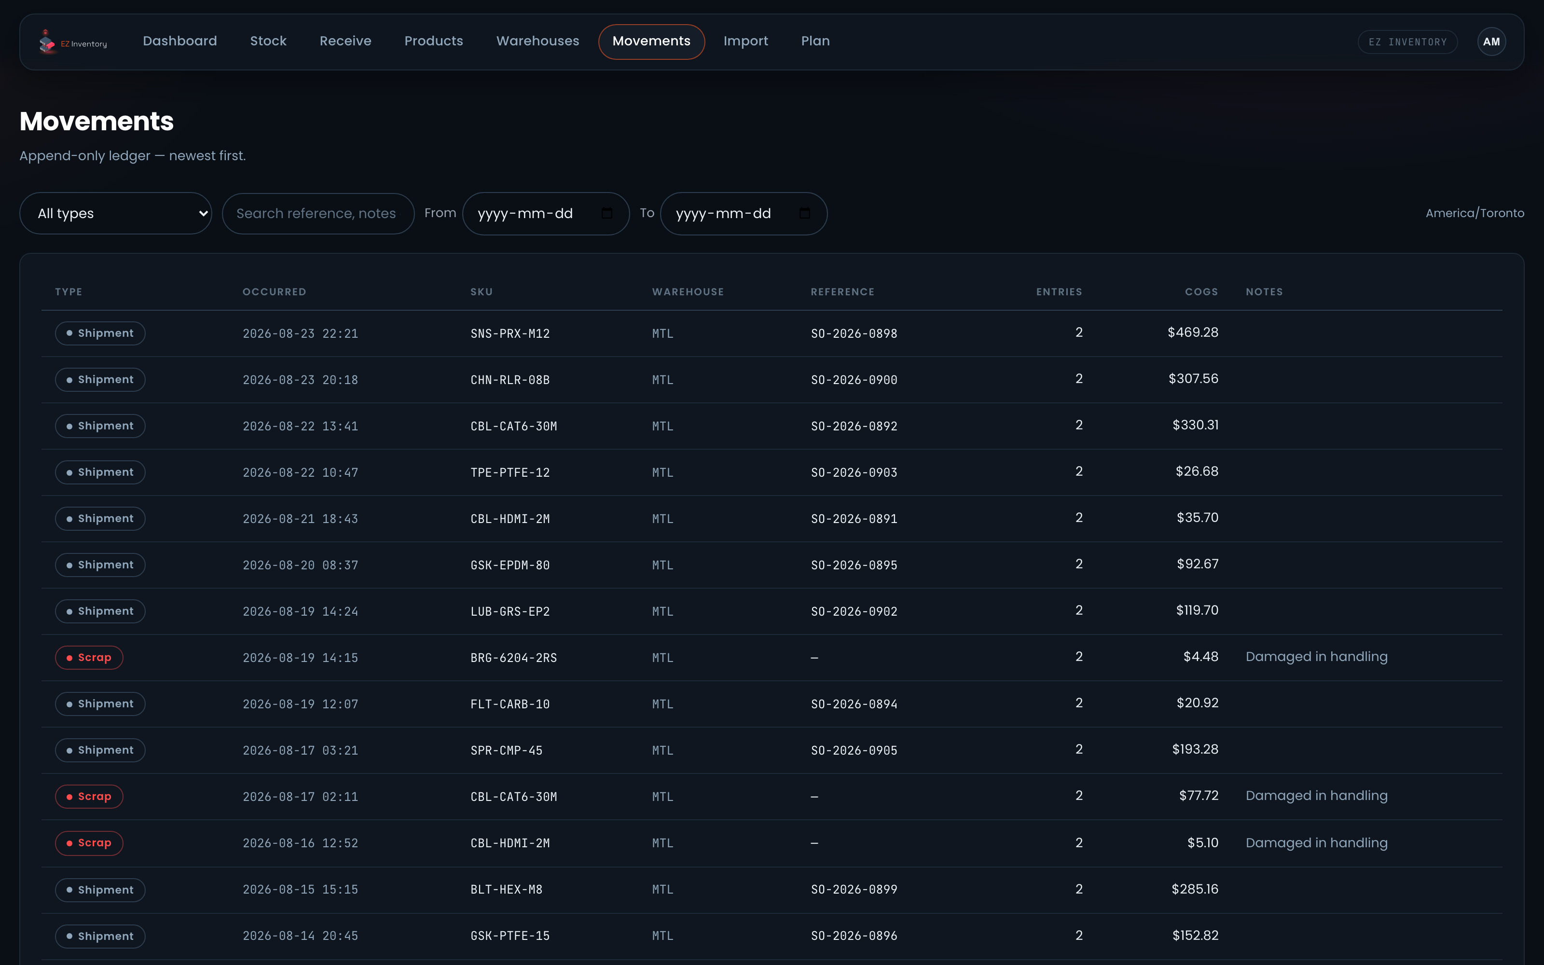Click the occurred date 2026-08-21 18:43
1544x965 pixels.
coord(300,519)
